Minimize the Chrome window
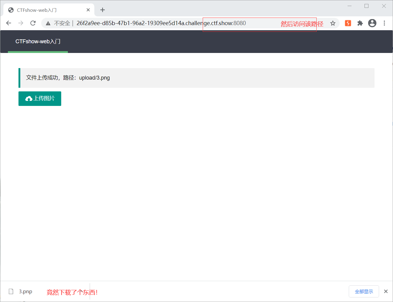Screen dimensions: 393x302 pos(349,6)
